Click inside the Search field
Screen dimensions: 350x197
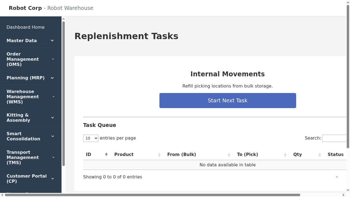click(336, 138)
